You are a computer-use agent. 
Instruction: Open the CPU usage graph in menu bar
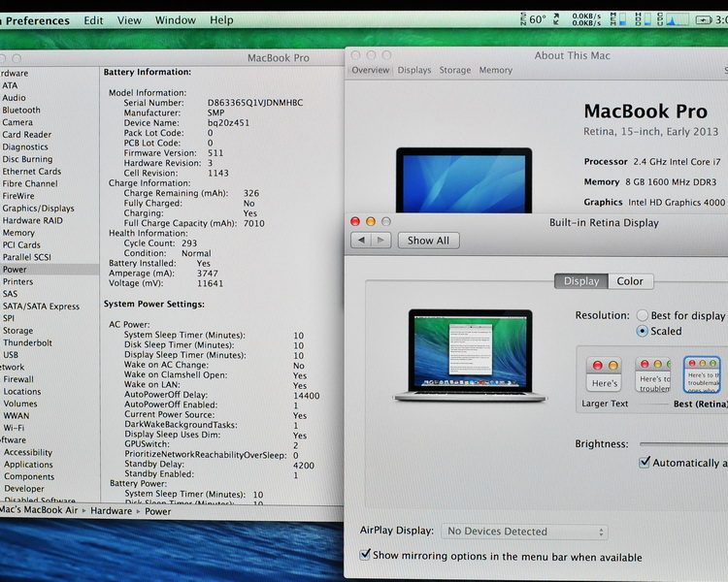(x=674, y=19)
